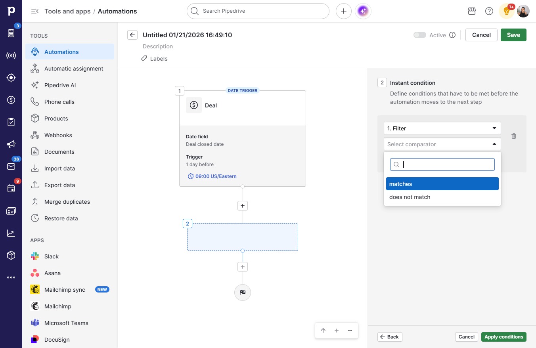Open the 1. Filter dropdown
Image resolution: width=536 pixels, height=348 pixels.
(442, 128)
